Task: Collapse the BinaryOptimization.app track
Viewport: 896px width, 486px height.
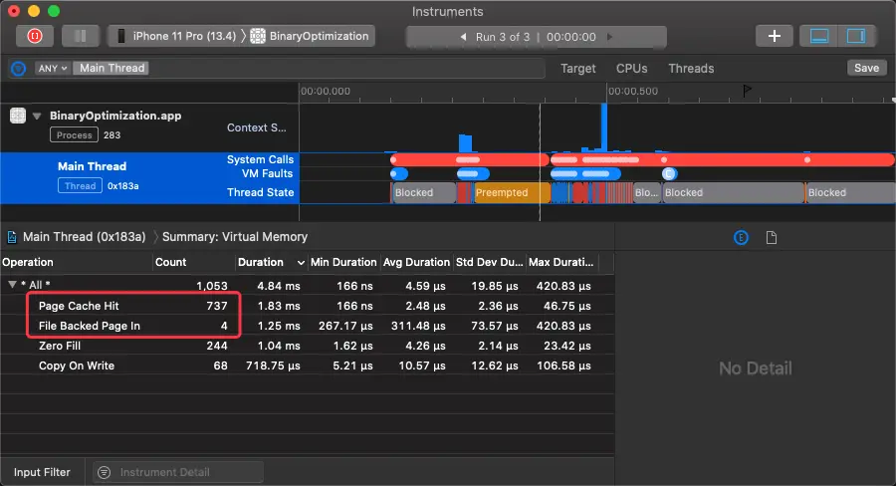Action: 37,117
